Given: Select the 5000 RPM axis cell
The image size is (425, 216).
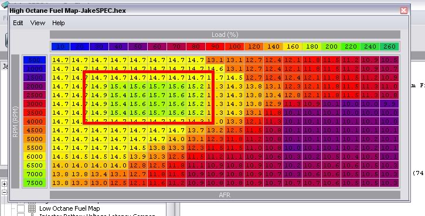Looking at the screenshot, I should click(35, 139).
